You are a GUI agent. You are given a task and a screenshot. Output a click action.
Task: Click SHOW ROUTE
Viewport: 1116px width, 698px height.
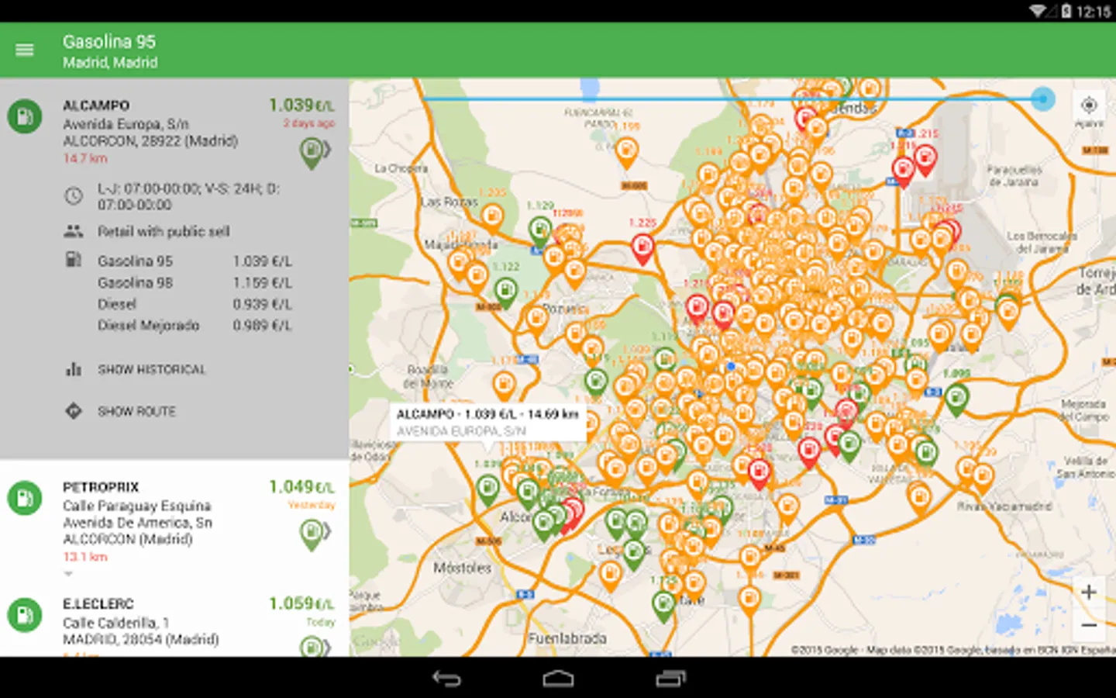[x=136, y=412]
